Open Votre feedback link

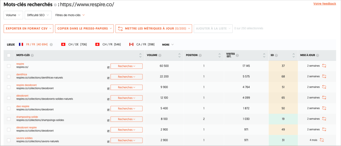325,4
